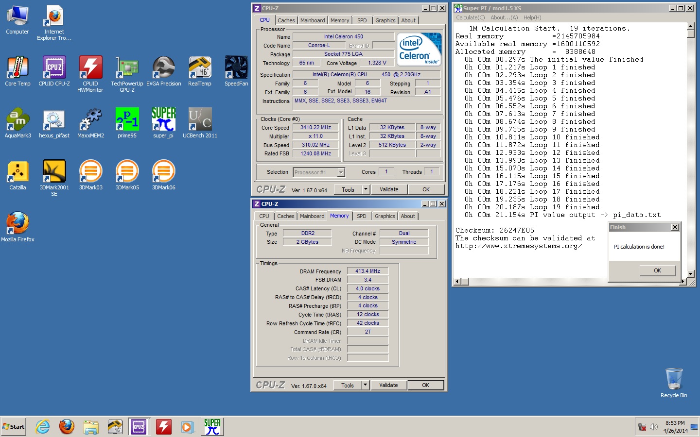Open About menu in Super PI
700x437 pixels.
(x=504, y=17)
